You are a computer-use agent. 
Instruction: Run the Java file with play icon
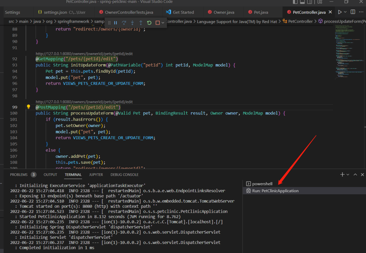(x=340, y=12)
